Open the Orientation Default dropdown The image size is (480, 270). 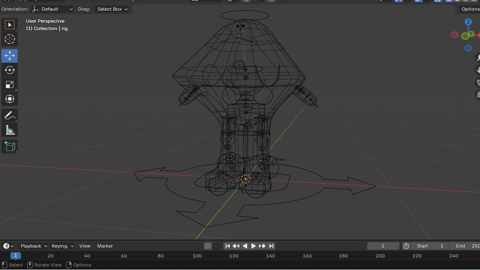tap(52, 9)
